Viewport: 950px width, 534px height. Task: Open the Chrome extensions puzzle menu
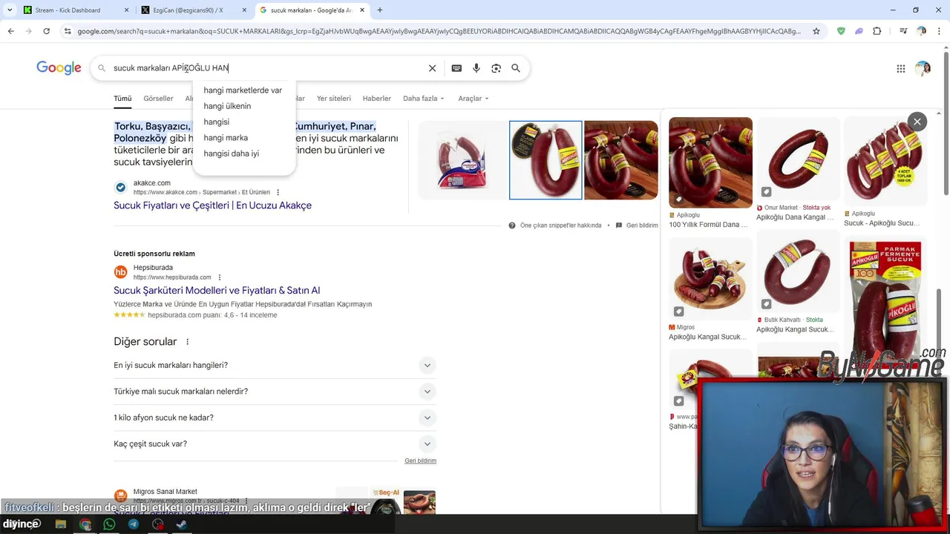click(877, 31)
